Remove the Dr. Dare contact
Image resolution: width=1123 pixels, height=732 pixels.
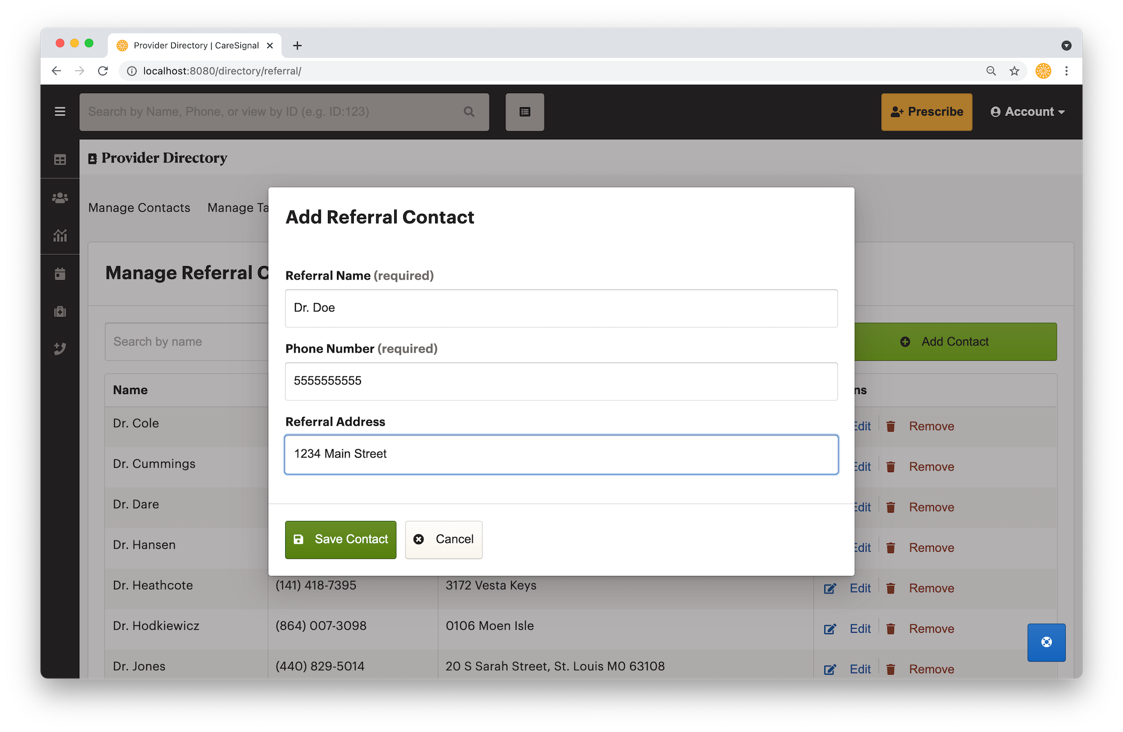[932, 507]
